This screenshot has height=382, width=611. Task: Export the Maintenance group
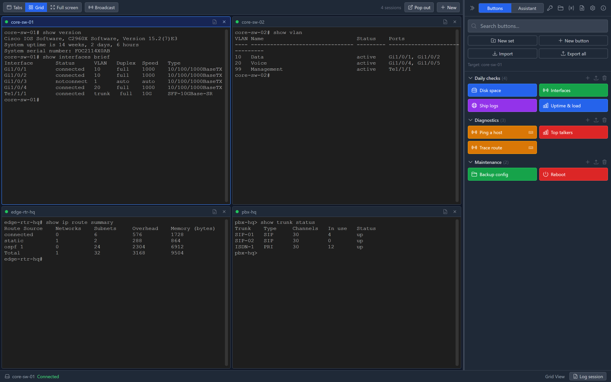point(596,162)
